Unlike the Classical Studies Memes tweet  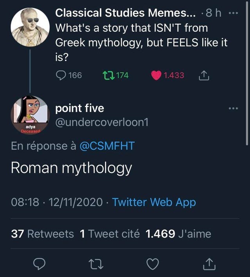[x=156, y=75]
